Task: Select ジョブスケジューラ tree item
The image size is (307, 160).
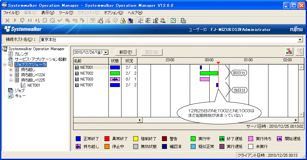Action: click(30, 65)
